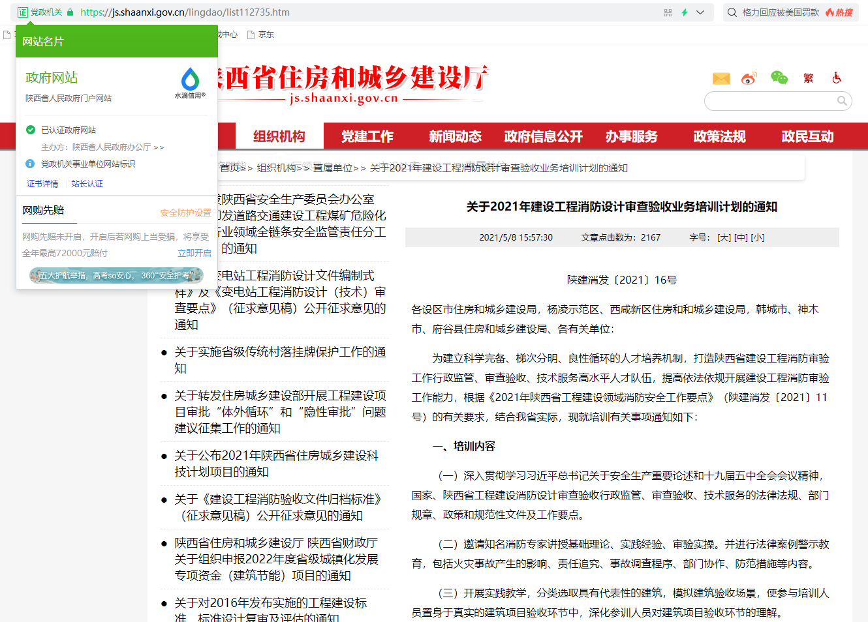Open notice on 2022年度省级城镇化发展专项资金
This screenshot has width=868, height=622.
(276, 559)
